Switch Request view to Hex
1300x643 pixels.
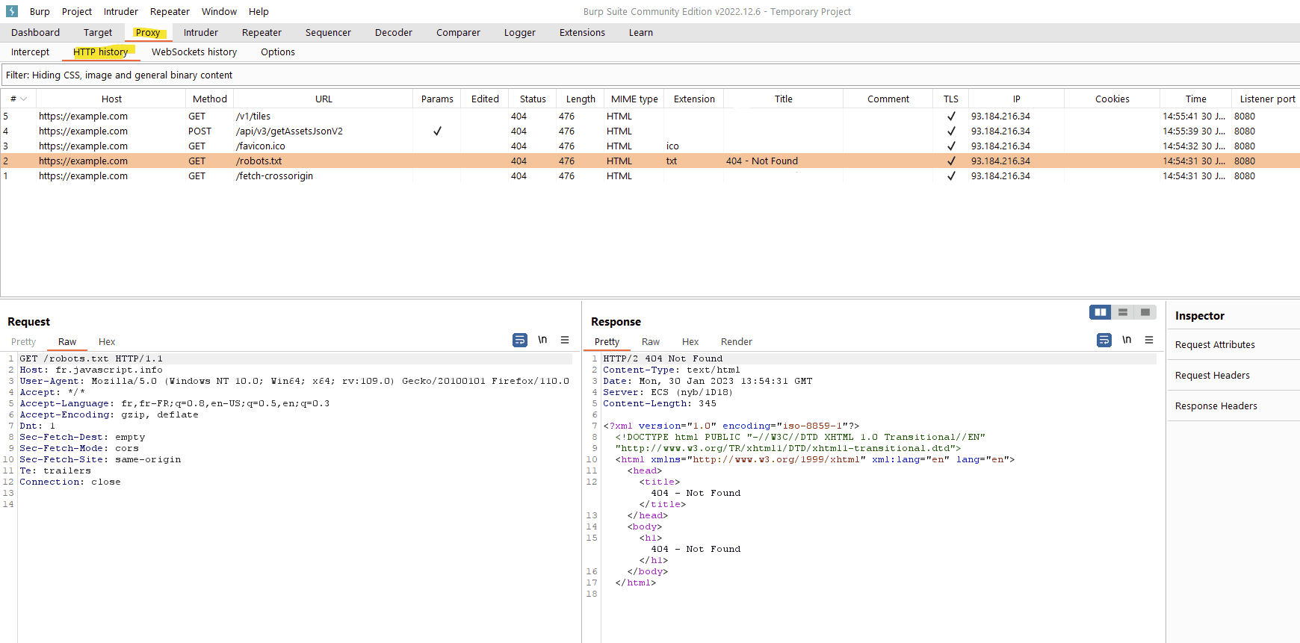click(107, 342)
